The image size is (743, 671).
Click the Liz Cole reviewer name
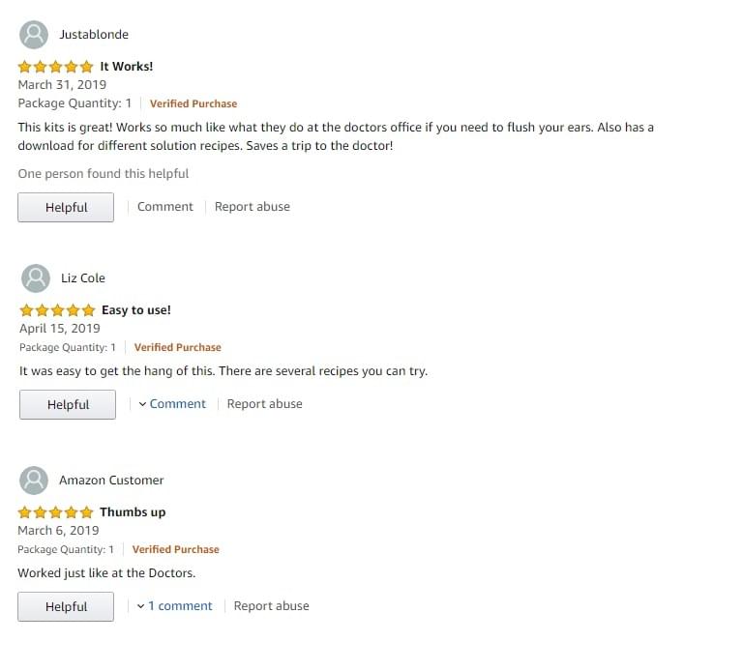[x=83, y=278]
